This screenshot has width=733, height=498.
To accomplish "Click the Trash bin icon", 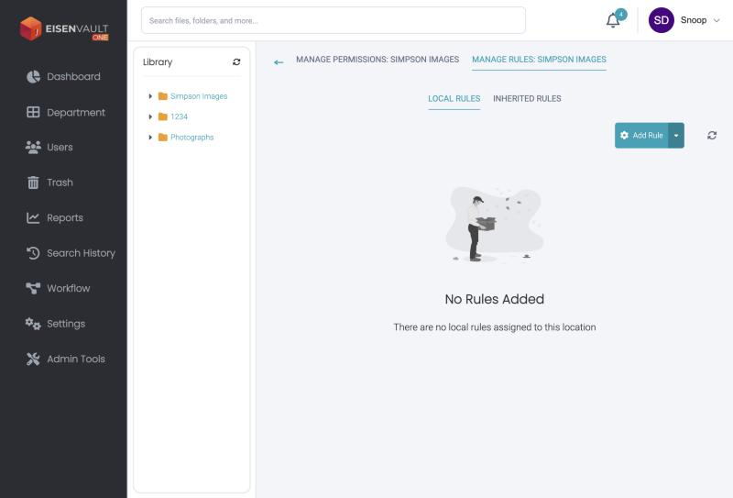I will [33, 183].
